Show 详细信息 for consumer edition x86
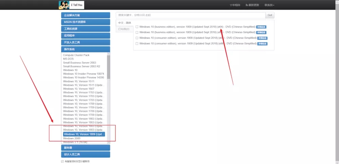The image size is (339, 164). tap(262, 44)
